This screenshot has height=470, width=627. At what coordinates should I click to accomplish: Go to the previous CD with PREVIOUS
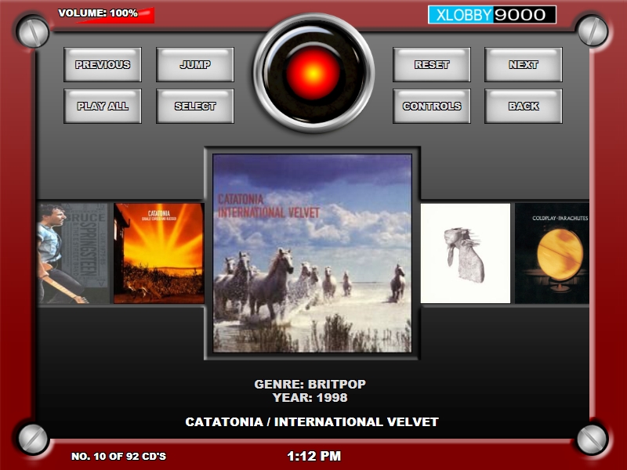(x=103, y=64)
